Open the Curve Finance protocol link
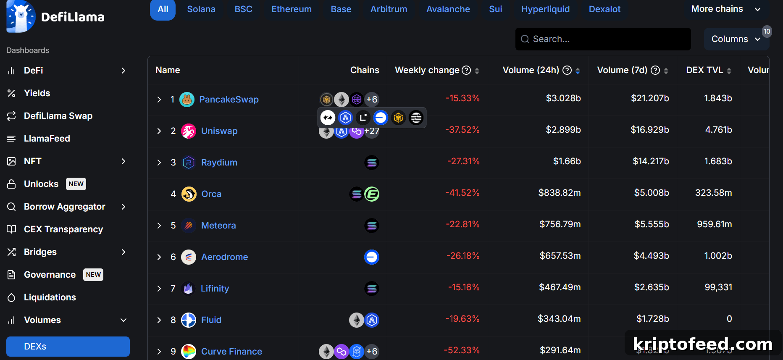The width and height of the screenshot is (783, 360). [231, 352]
